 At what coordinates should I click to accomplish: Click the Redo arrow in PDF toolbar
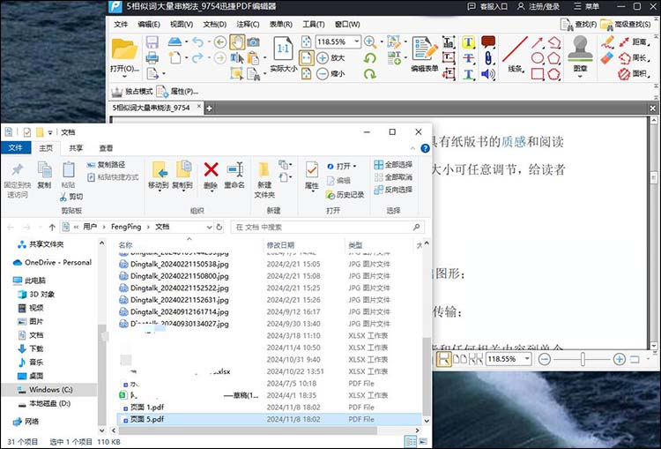pyautogui.click(x=197, y=57)
